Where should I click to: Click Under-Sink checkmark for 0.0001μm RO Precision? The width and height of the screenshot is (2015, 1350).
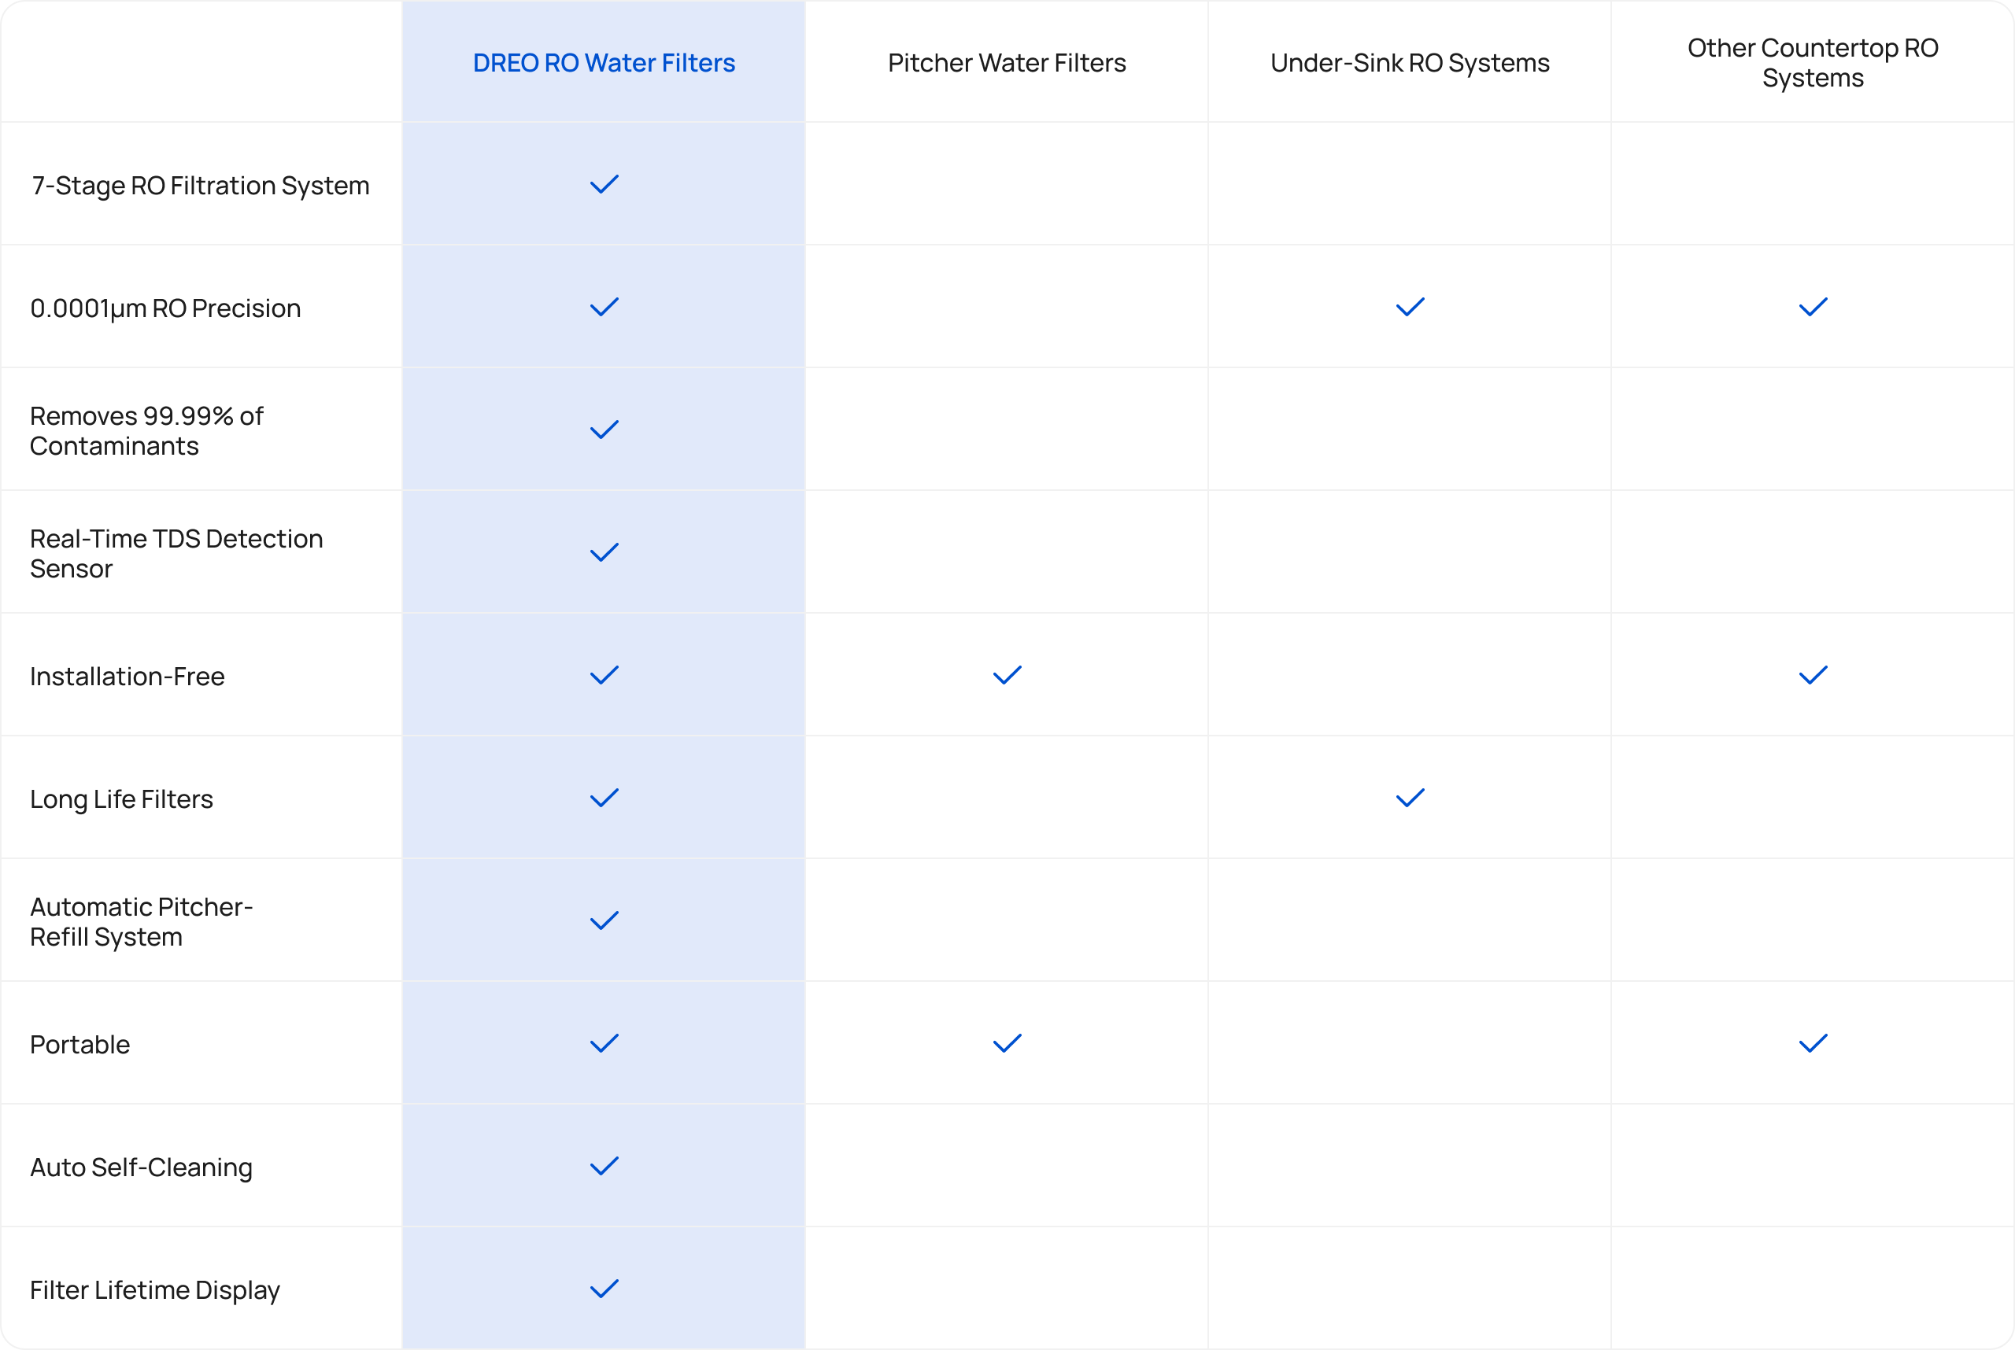coord(1410,308)
